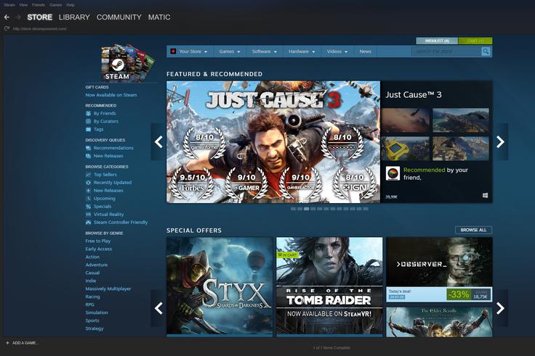Click the By Friends icon
The image size is (535, 356).
pos(89,113)
